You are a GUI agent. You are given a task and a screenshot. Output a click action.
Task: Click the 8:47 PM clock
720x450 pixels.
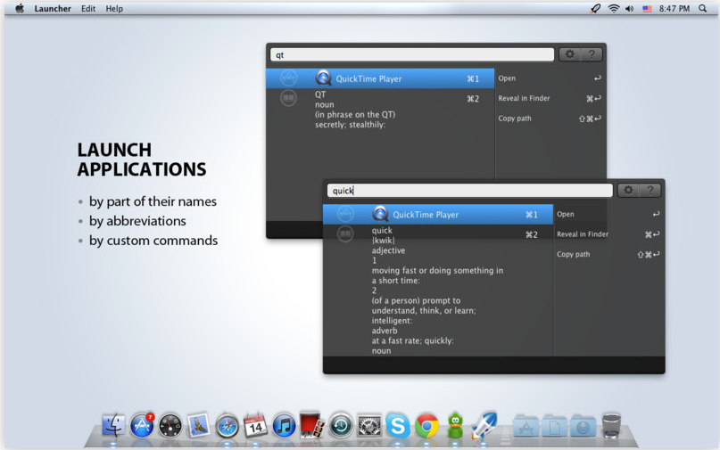(x=674, y=8)
